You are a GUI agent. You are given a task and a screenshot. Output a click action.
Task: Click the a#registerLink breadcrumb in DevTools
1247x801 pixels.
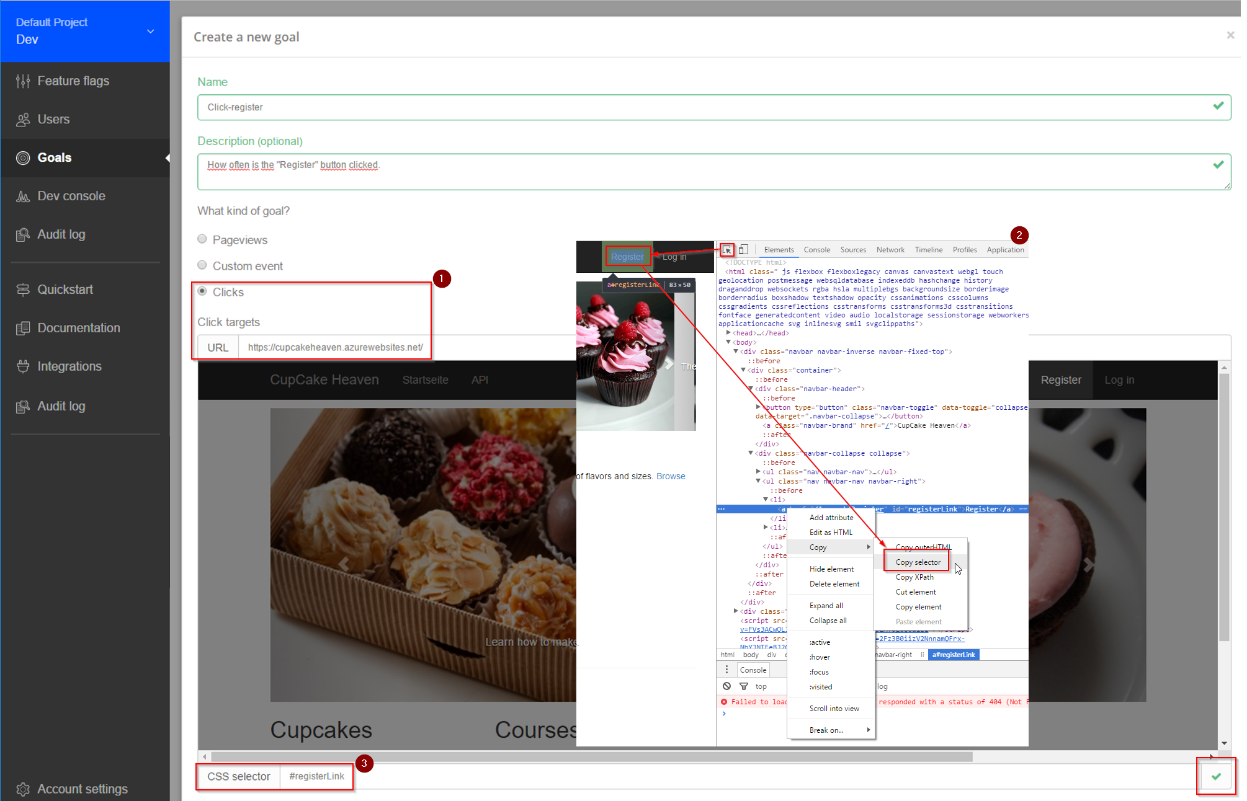954,655
